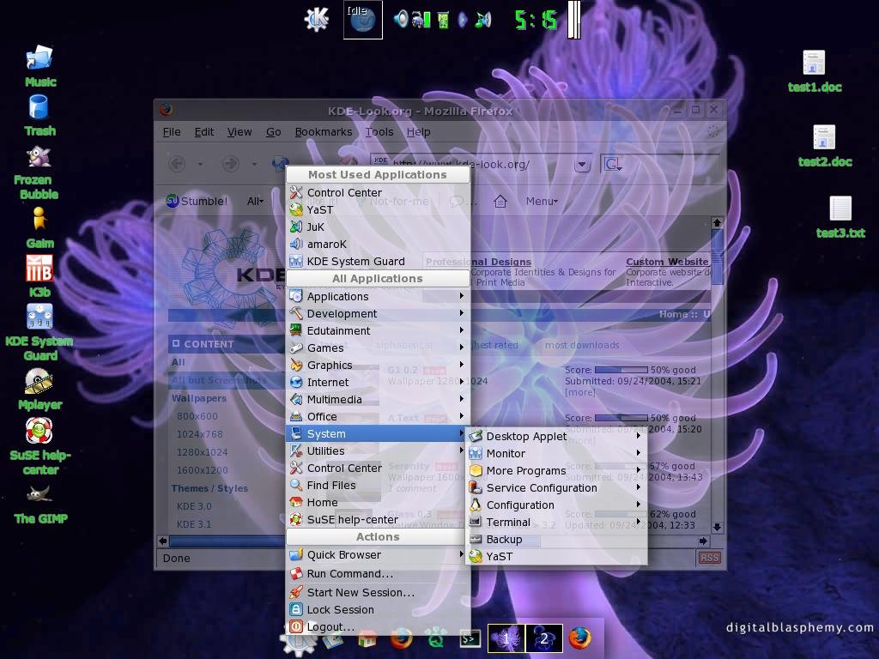The width and height of the screenshot is (879, 659).
Task: Click the Firefox icon right of the pager
Action: pyautogui.click(x=579, y=638)
